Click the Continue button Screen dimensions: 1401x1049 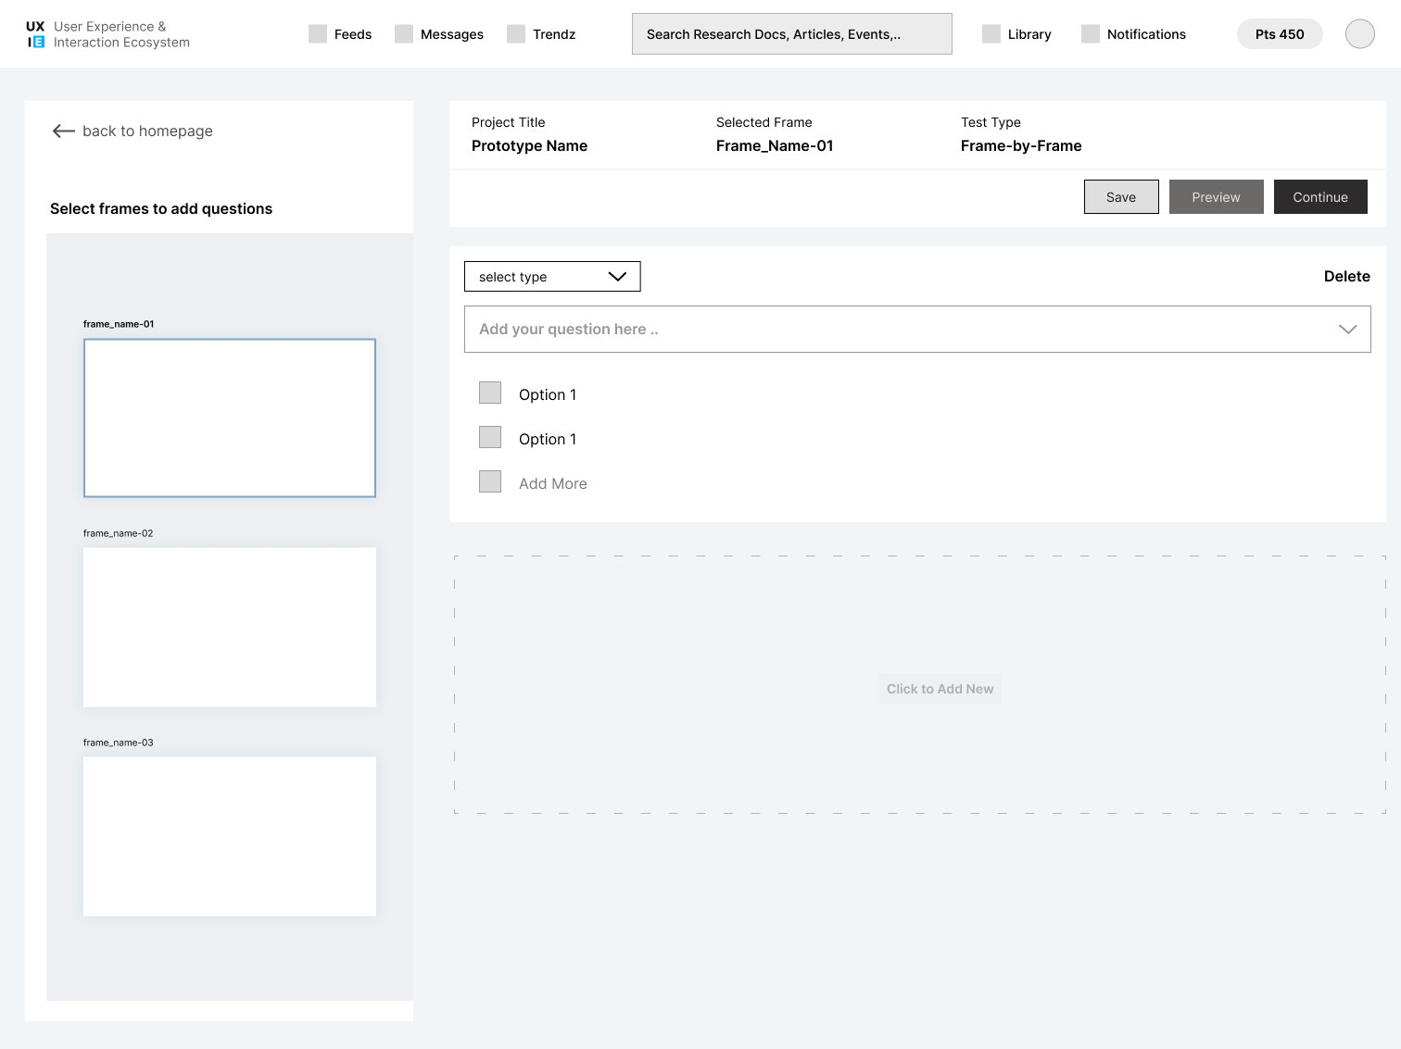[x=1320, y=197]
